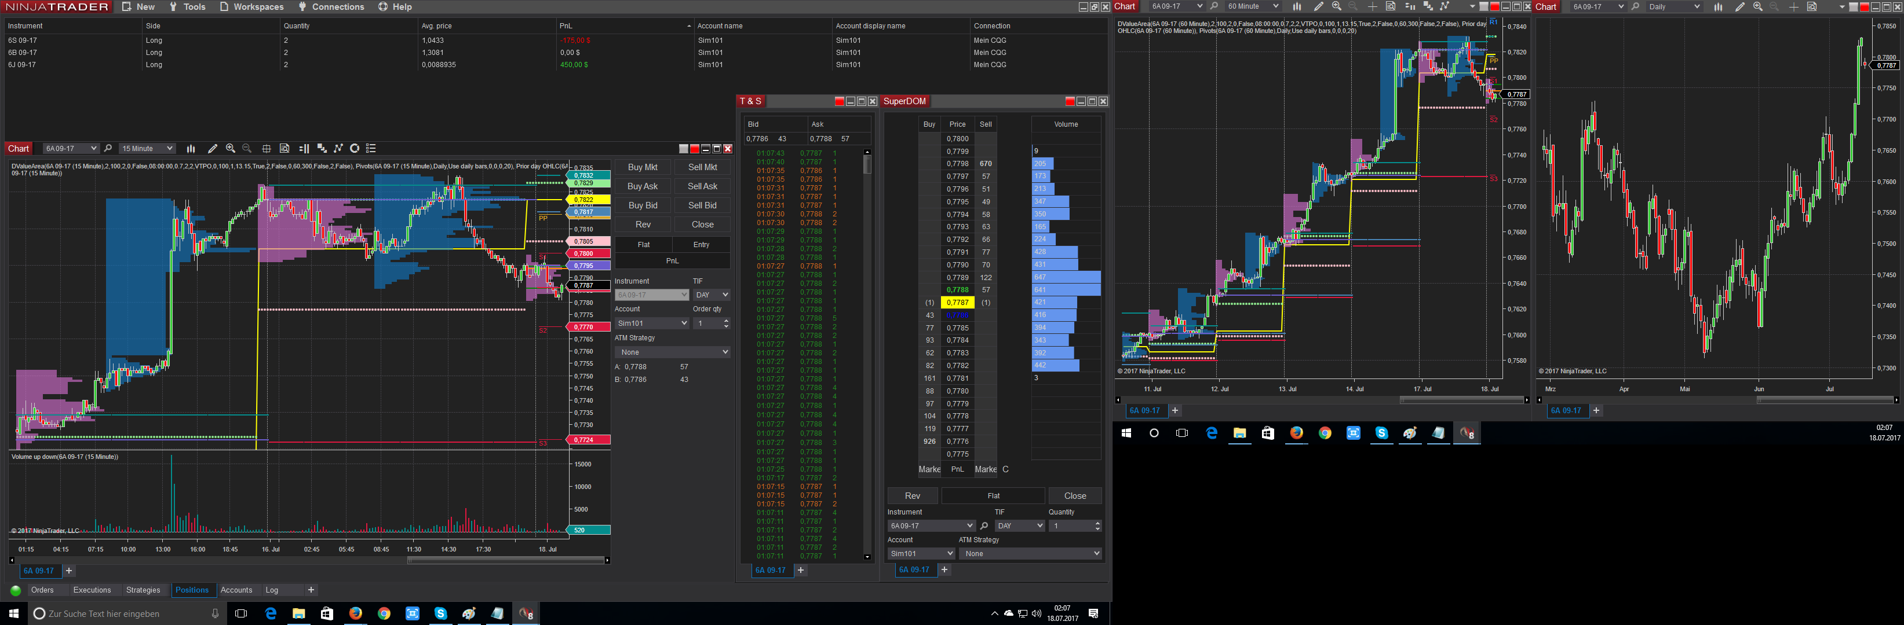Click the T & S vertical scrollbar
The height and width of the screenshot is (625, 1904).
point(867,355)
